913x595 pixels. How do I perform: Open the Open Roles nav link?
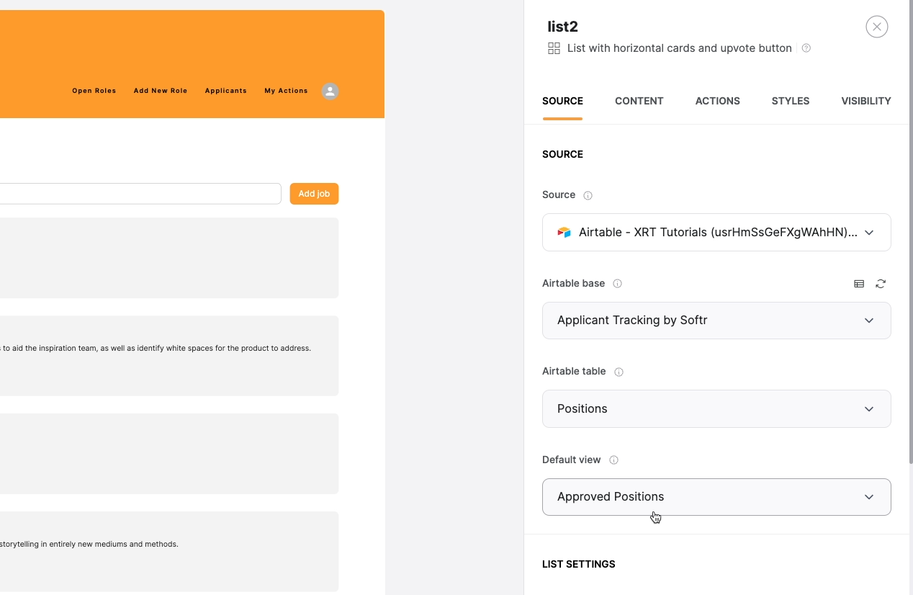94,91
